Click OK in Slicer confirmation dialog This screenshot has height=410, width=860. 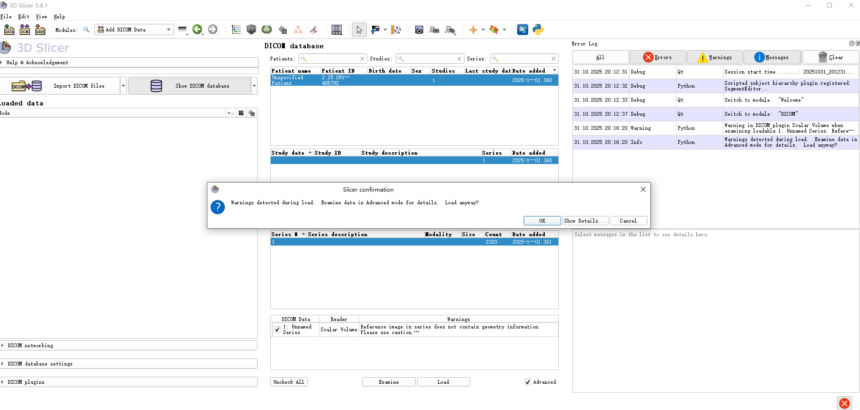point(542,221)
